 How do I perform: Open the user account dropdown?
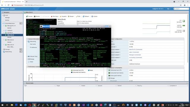(158, 9)
